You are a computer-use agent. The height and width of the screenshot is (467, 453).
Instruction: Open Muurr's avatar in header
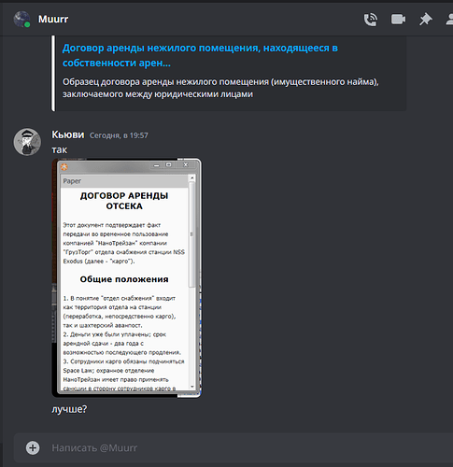pos(21,20)
